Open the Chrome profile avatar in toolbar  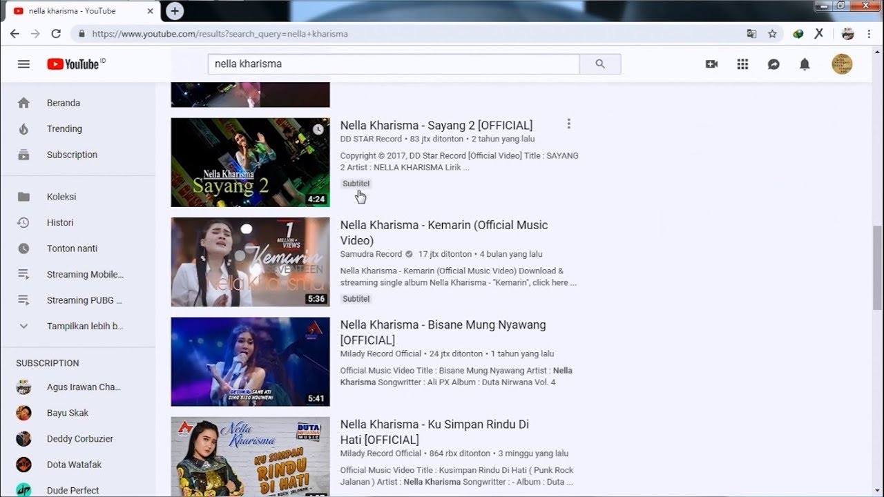[x=848, y=34]
